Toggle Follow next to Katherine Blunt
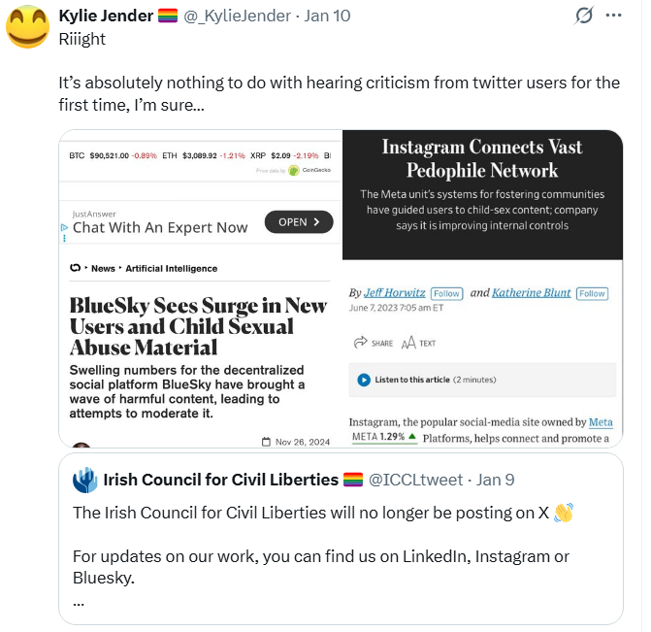This screenshot has height=632, width=651. pyautogui.click(x=591, y=293)
